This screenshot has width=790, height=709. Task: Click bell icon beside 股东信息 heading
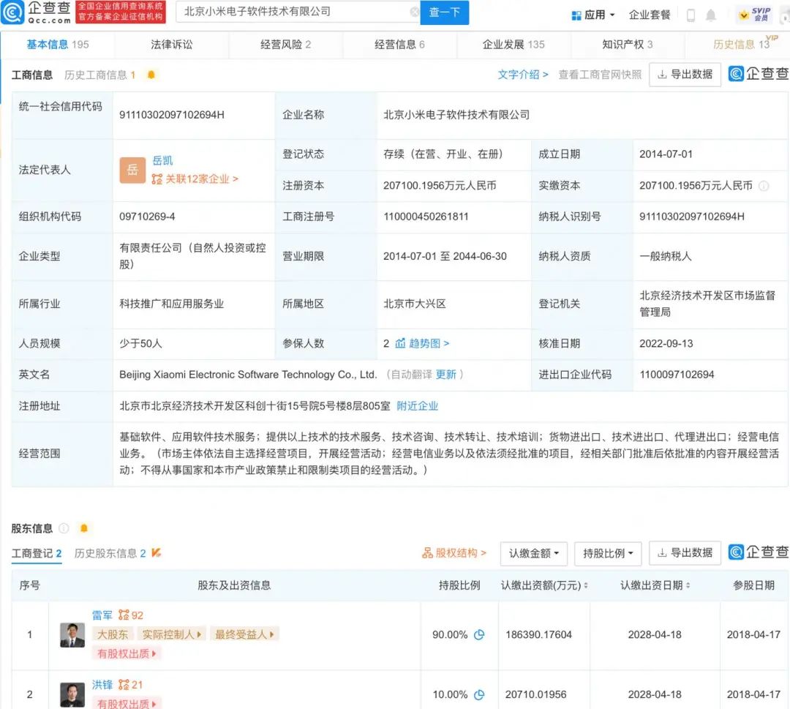(x=83, y=528)
